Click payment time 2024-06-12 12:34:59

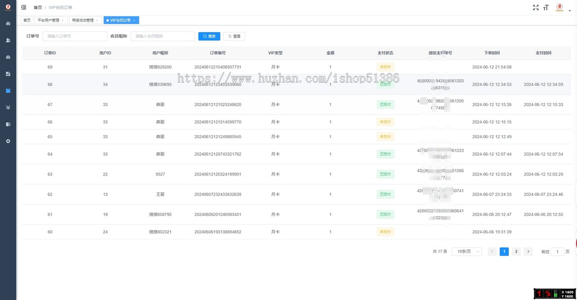[543, 84]
